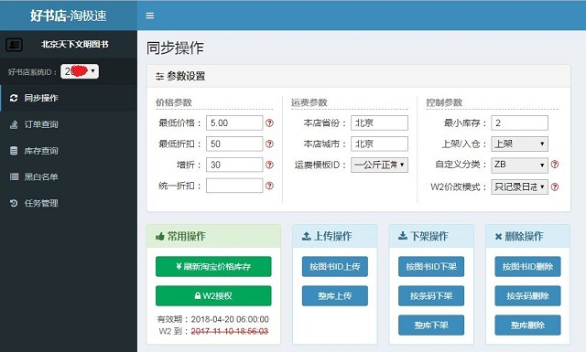Open help icon beside 自定义分类
586x352 pixels.
pos(555,165)
